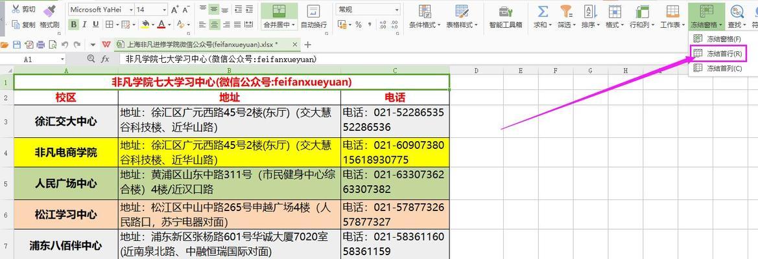758x259 pixels.
Task: Open Conditional Formatting (条件格式) menu
Action: pyautogui.click(x=425, y=16)
